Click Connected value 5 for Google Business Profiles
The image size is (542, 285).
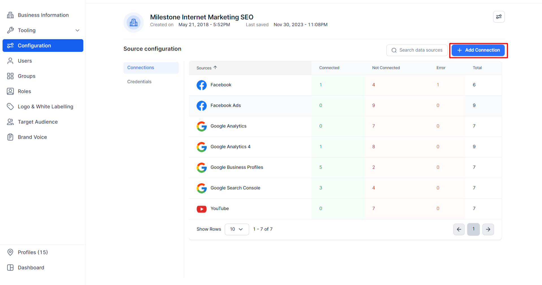point(321,167)
